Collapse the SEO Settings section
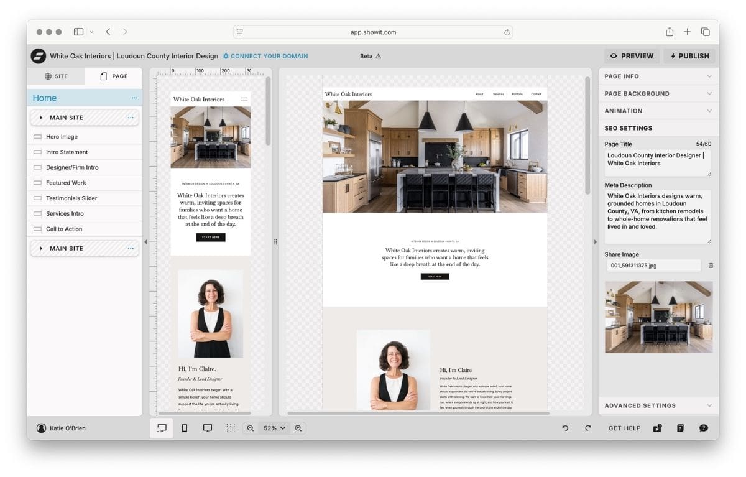The image size is (746, 477). [658, 128]
